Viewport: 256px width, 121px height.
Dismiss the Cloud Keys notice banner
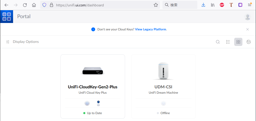pos(248,29)
